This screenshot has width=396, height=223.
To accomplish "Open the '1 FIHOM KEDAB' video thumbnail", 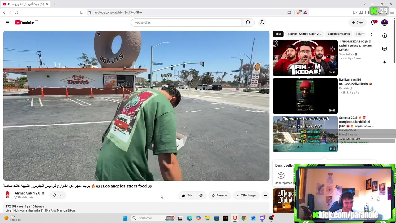I will 305,58.
